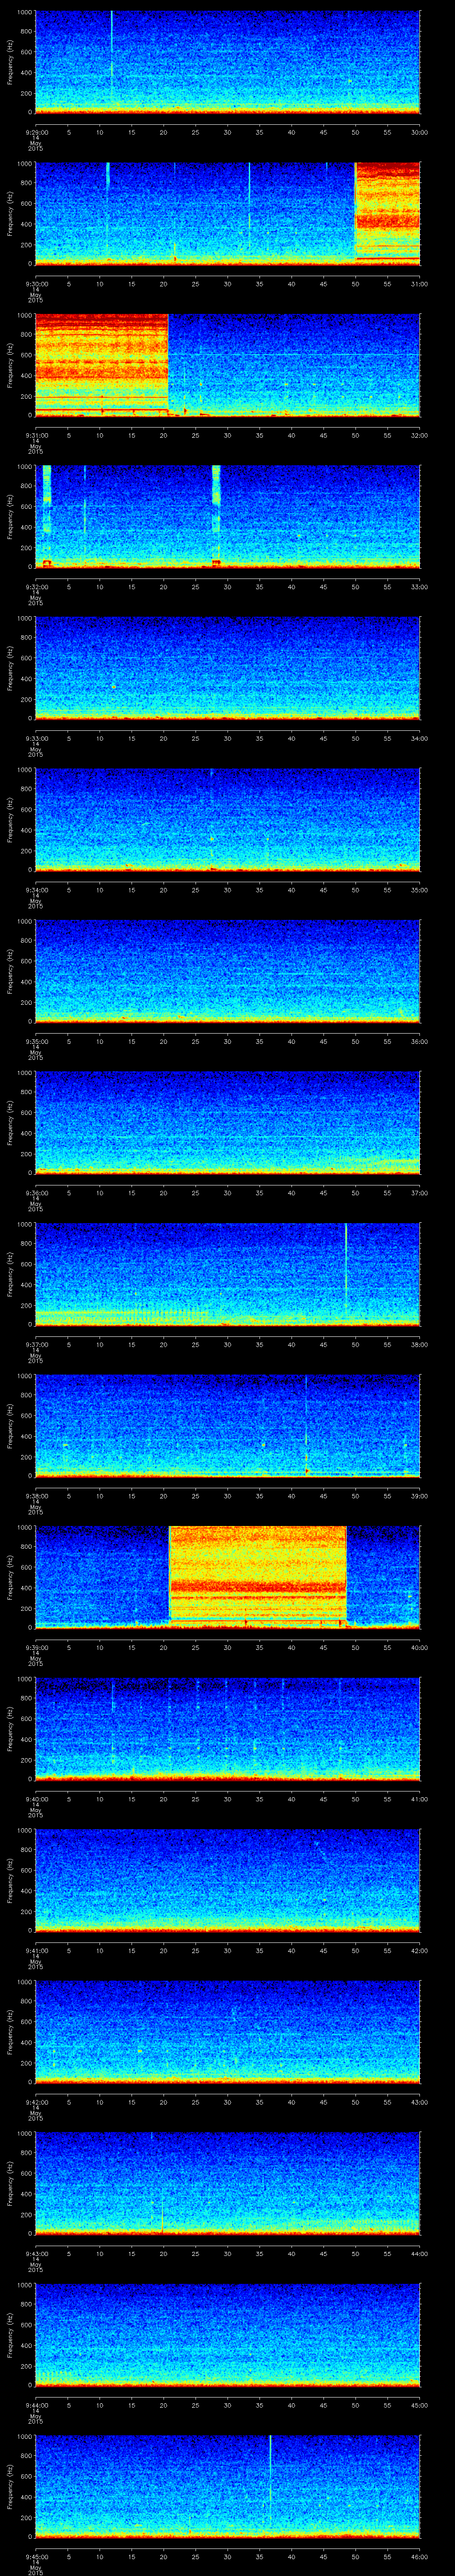
Task: Click the spectrogram panel starting at 9:38:00
Action: tap(228, 1425)
